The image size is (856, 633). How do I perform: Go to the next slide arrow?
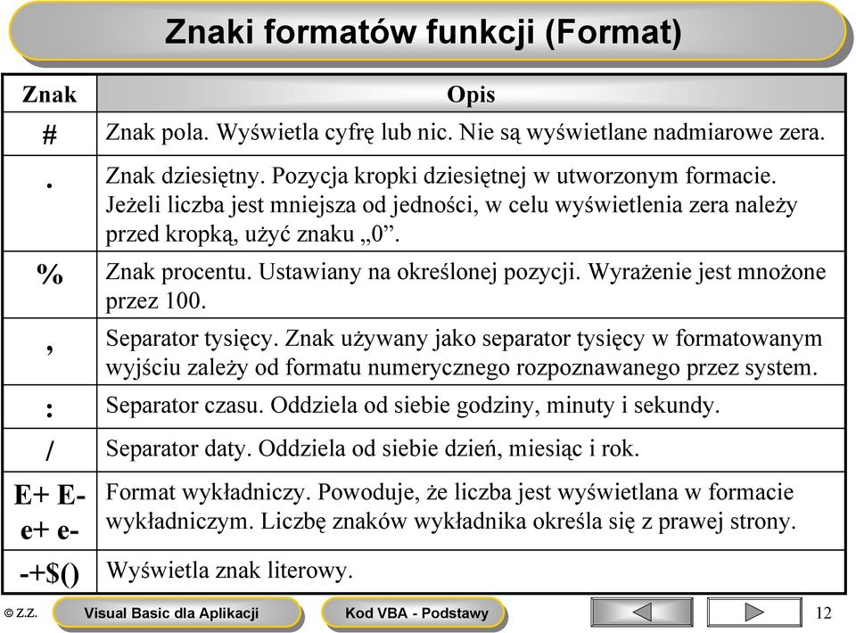click(x=754, y=612)
